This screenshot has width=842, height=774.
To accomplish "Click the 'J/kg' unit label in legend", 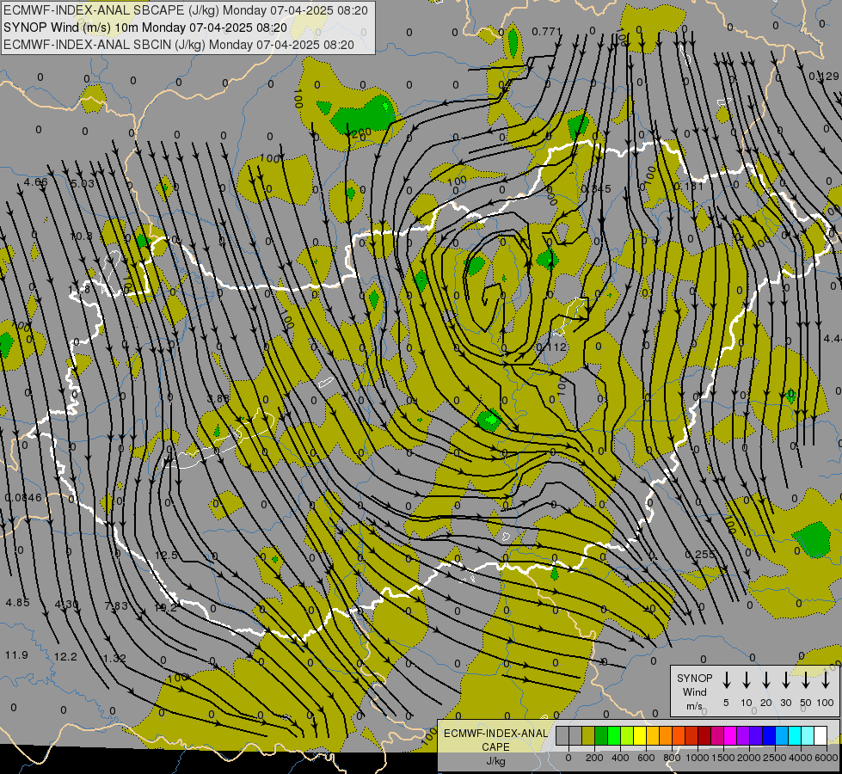I will click(495, 761).
